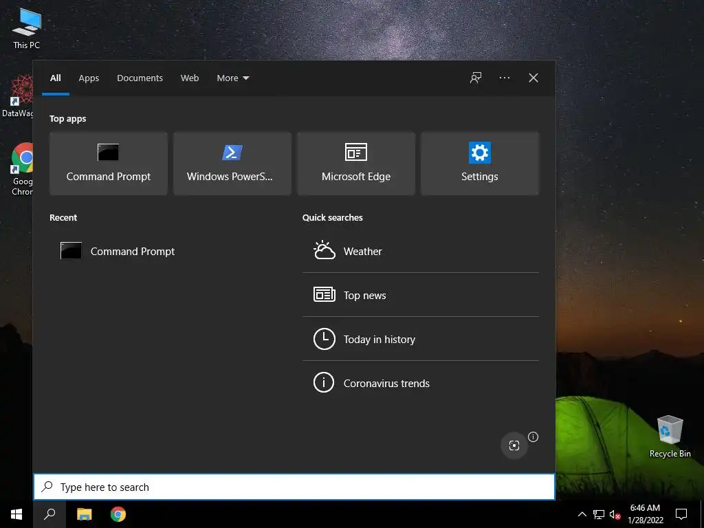704x528 pixels.
Task: Select Top news quick search
Action: point(421,295)
